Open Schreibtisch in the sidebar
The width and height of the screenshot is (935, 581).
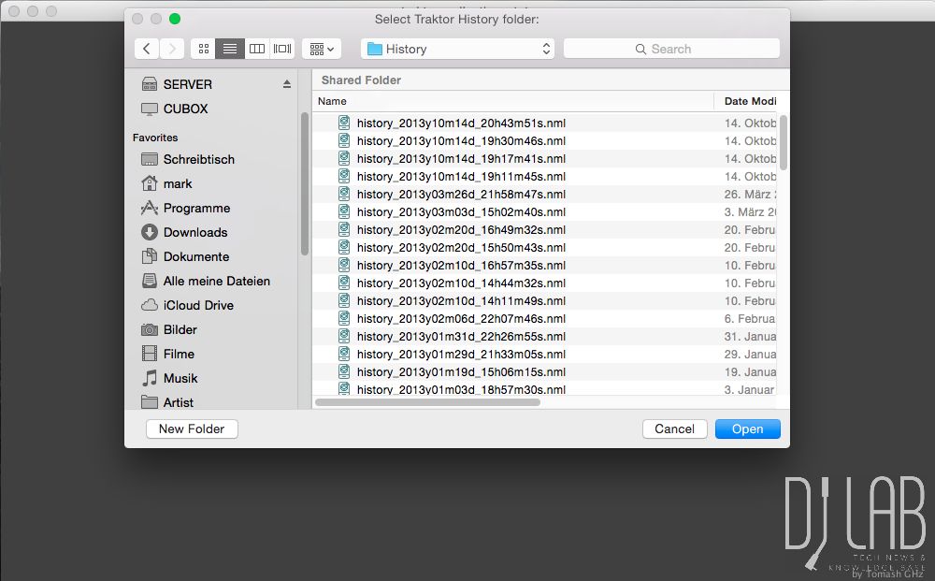pos(198,159)
